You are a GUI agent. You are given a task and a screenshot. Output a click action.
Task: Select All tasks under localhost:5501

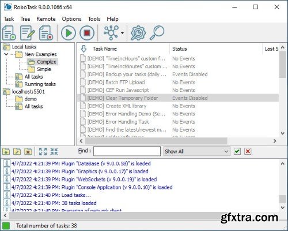(x=33, y=106)
